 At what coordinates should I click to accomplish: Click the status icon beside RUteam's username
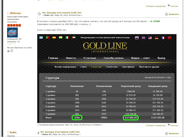(x=8, y=13)
